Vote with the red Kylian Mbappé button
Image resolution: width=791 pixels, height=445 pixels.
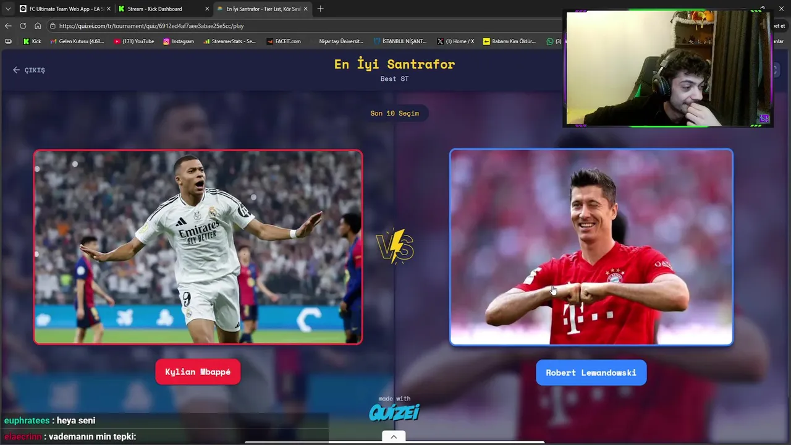[198, 372]
